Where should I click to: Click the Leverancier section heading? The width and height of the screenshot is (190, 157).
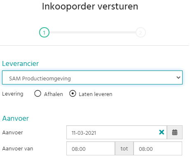(21, 63)
